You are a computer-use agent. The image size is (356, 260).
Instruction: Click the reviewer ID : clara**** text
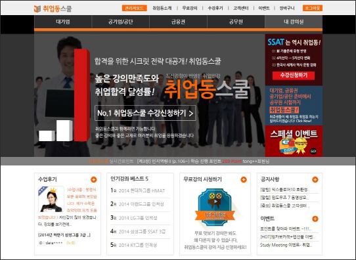pos(51,243)
